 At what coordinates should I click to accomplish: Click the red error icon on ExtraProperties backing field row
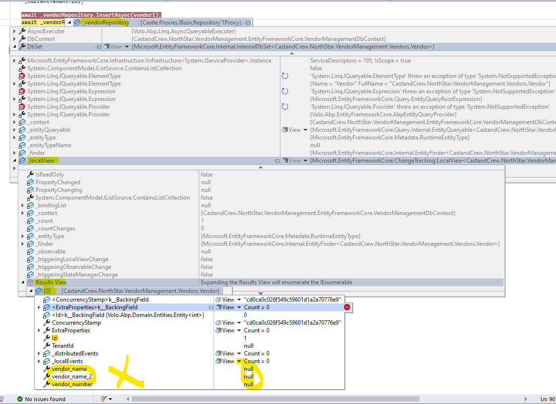tap(347, 307)
